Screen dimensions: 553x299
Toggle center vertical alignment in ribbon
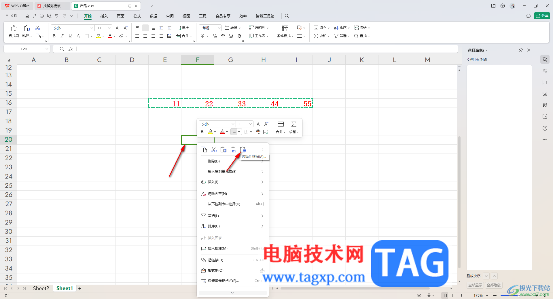click(x=145, y=28)
